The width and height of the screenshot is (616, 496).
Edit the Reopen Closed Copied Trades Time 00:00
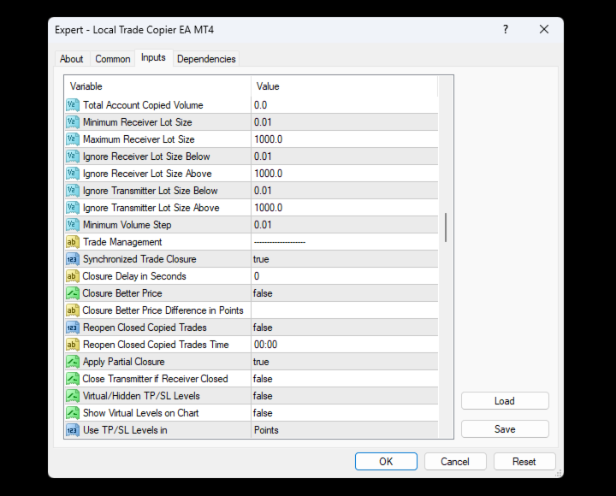coord(345,345)
